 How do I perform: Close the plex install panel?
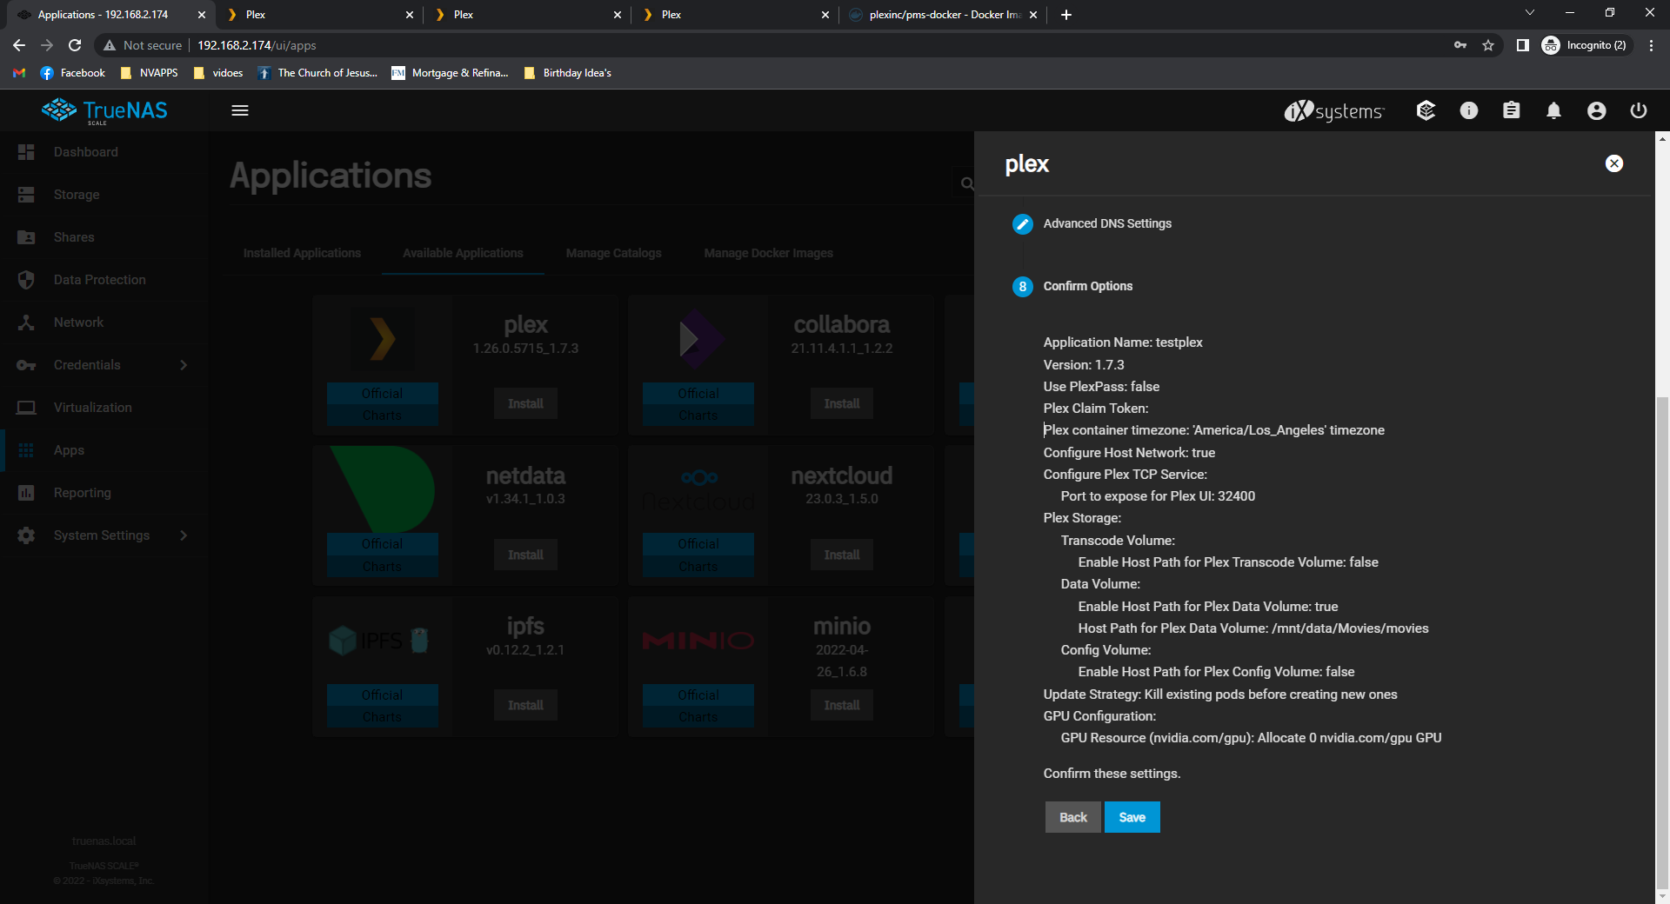(x=1614, y=163)
